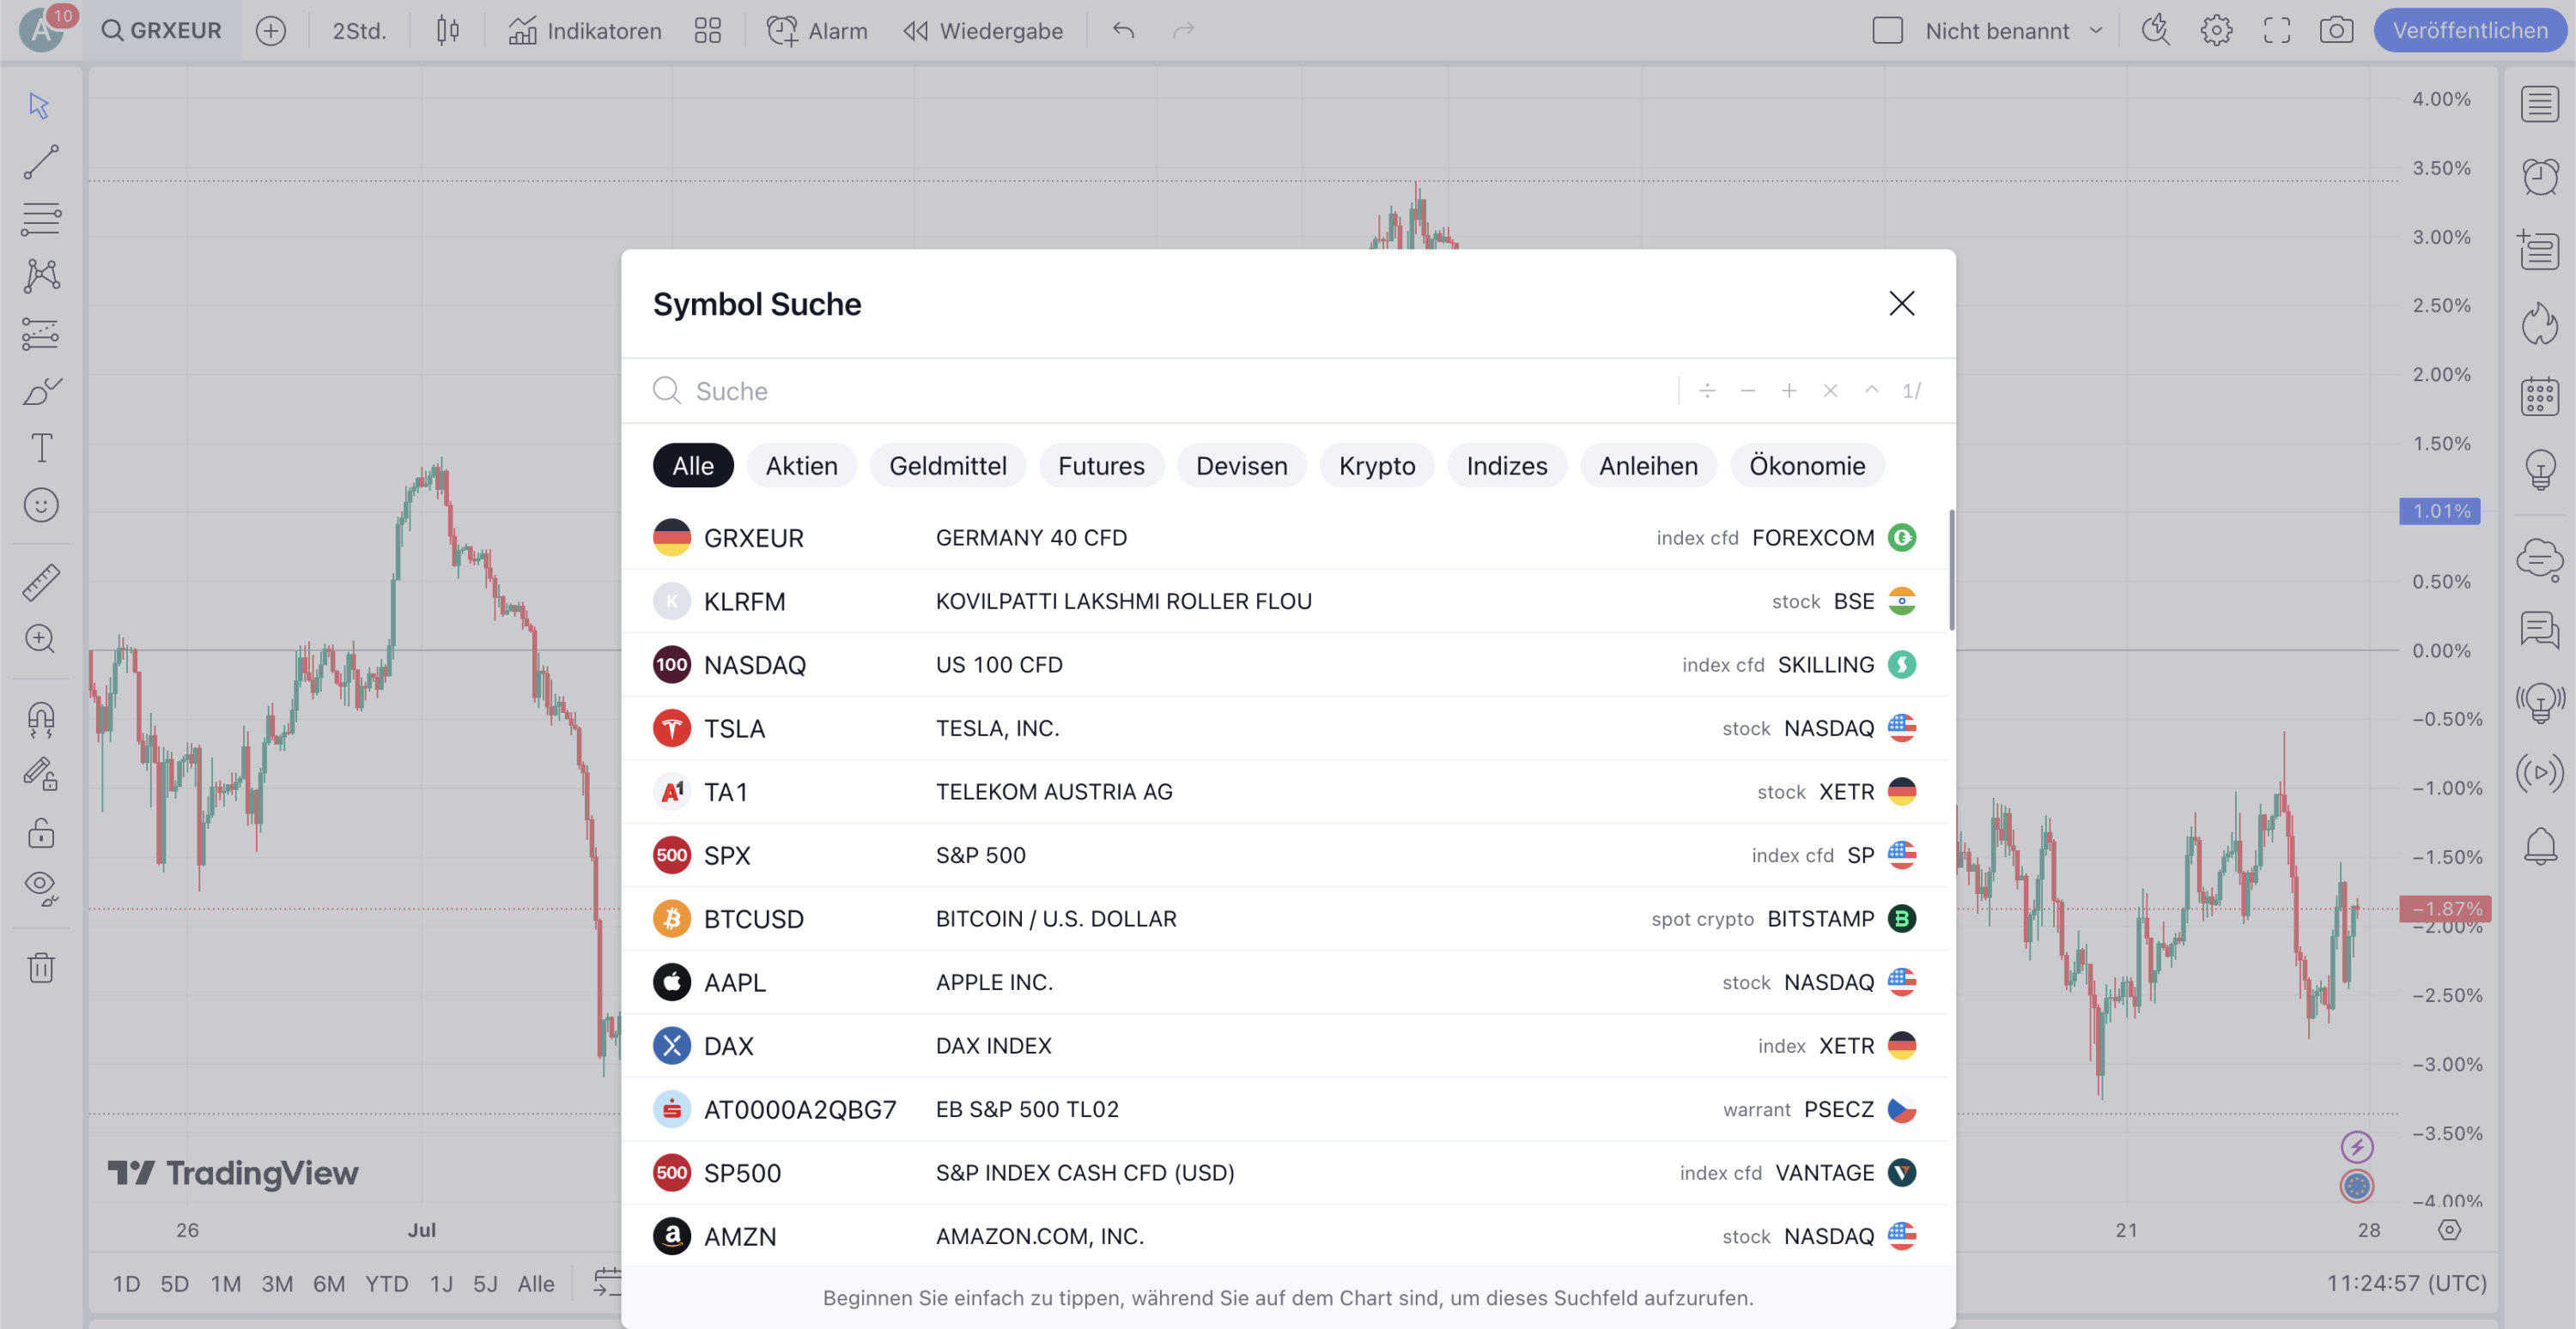Open the watchlist panel icon
This screenshot has height=1329, width=2576.
click(x=2539, y=104)
